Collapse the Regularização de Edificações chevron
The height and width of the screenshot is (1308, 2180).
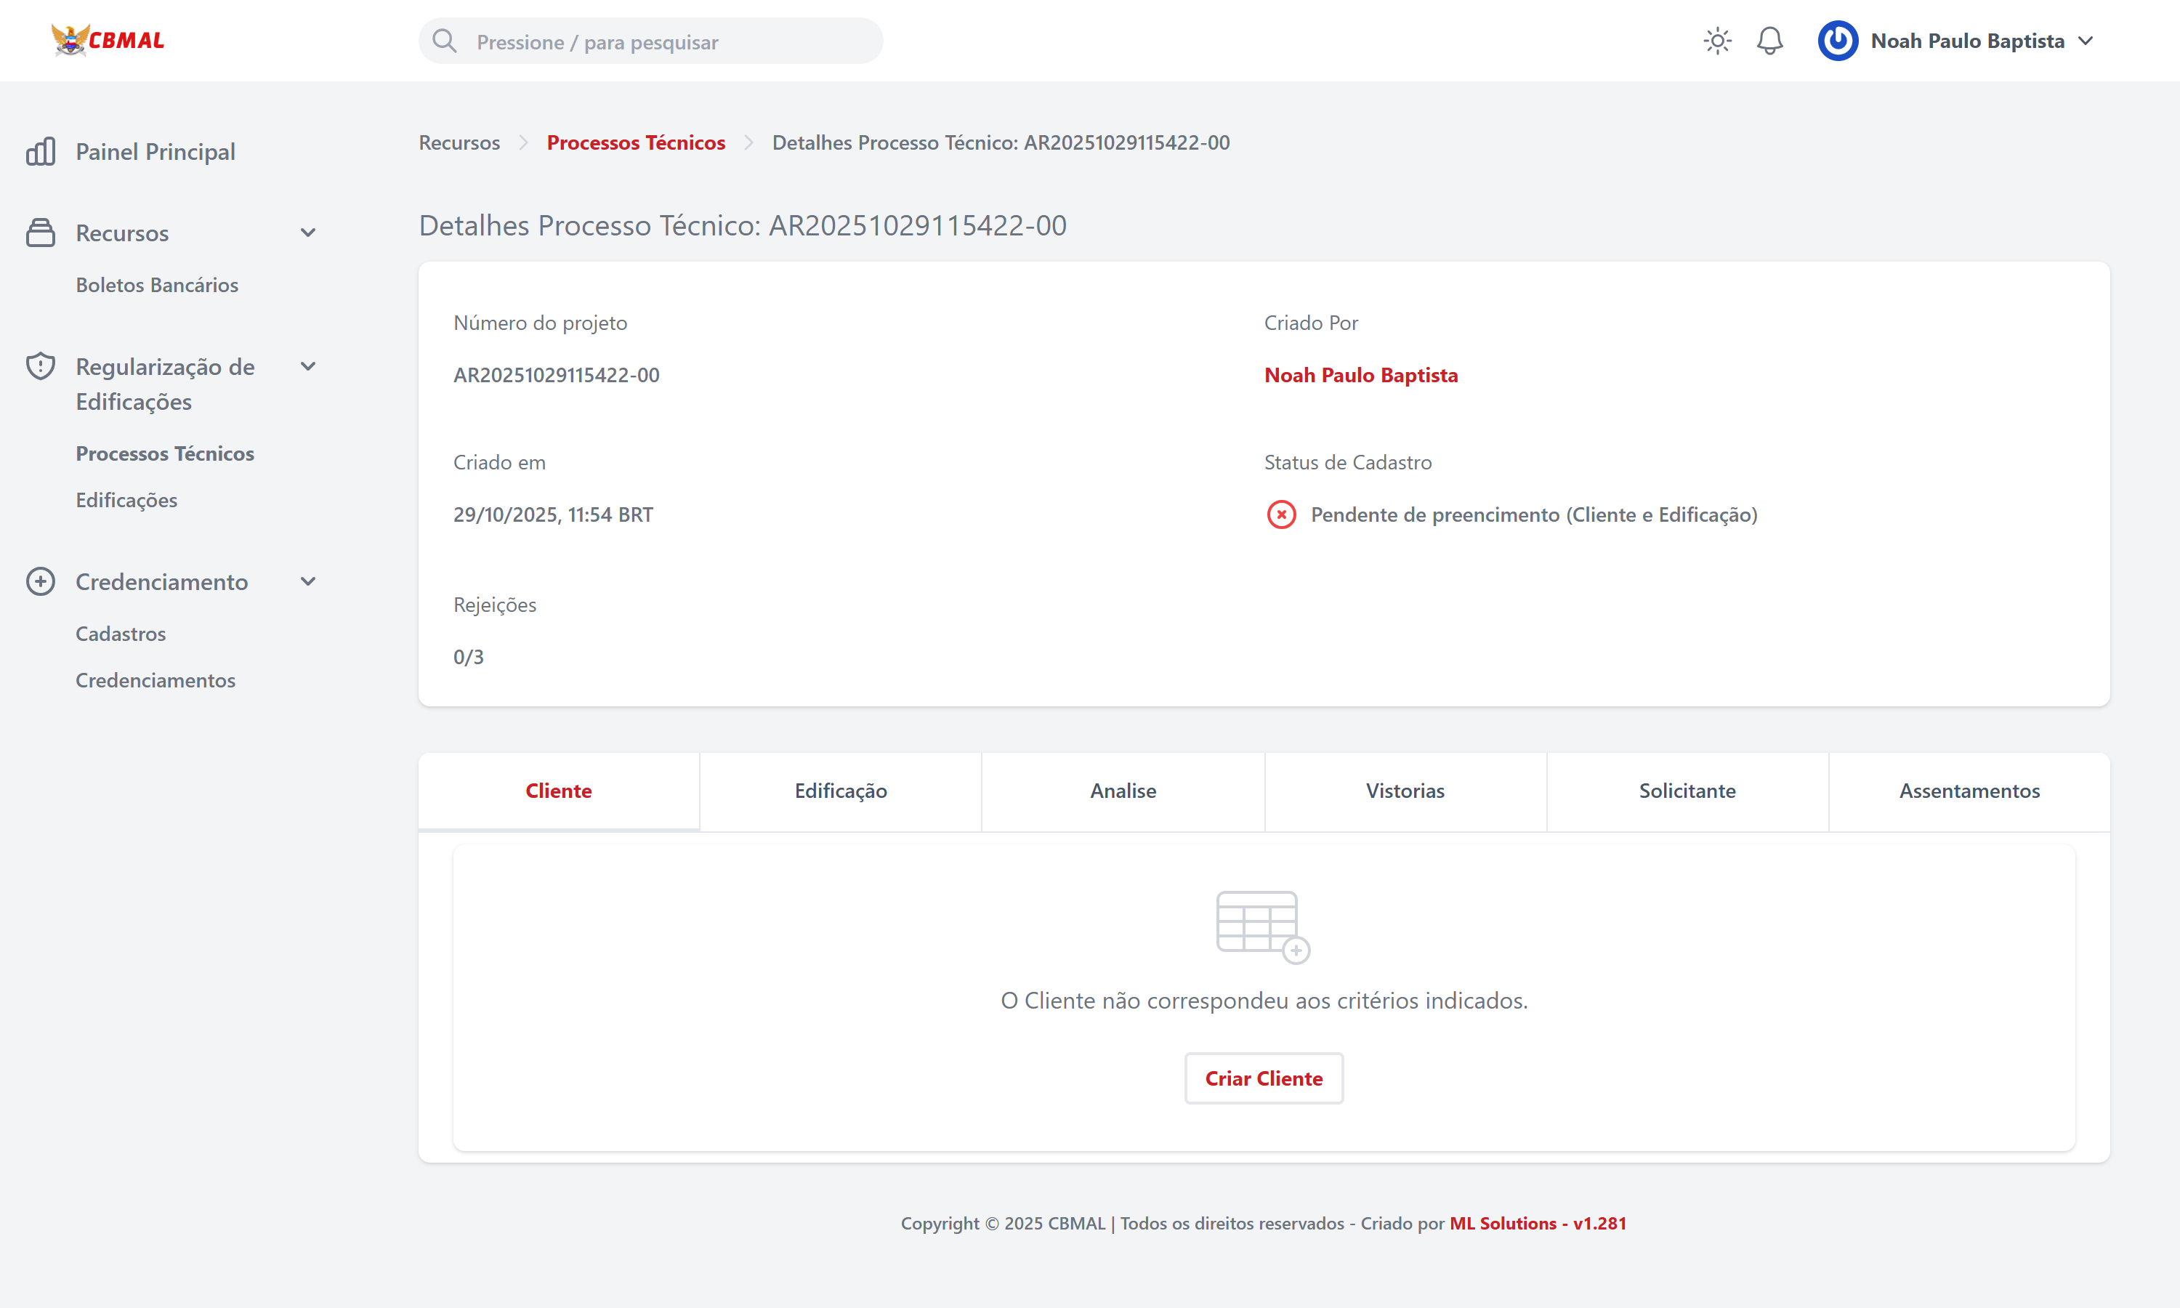pos(308,367)
